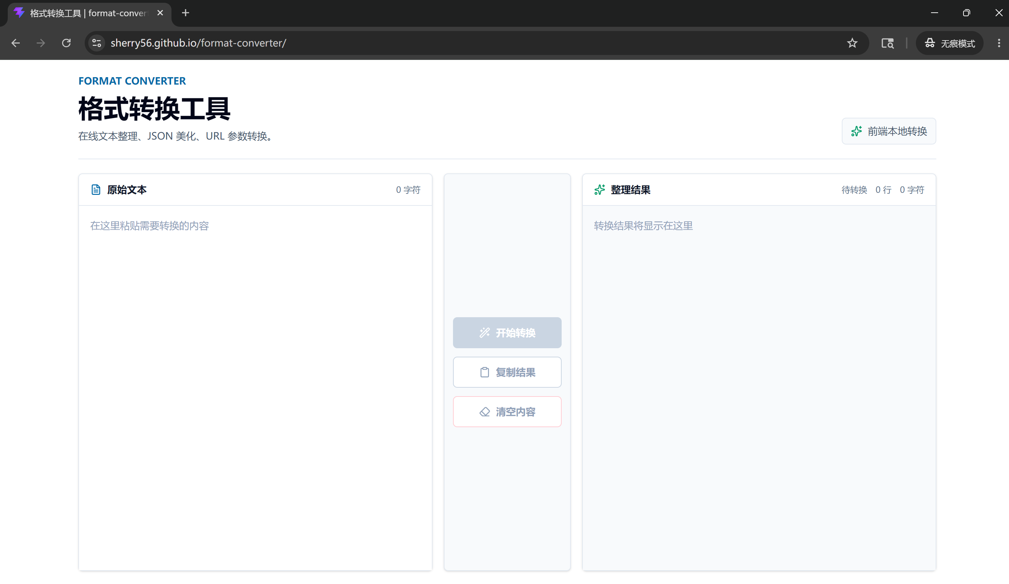Click the 复制结果 button
The image size is (1009, 584).
507,372
